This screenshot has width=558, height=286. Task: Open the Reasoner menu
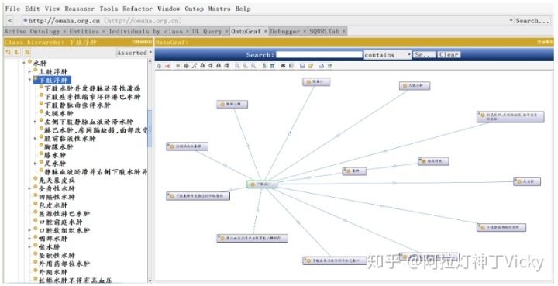tap(79, 9)
